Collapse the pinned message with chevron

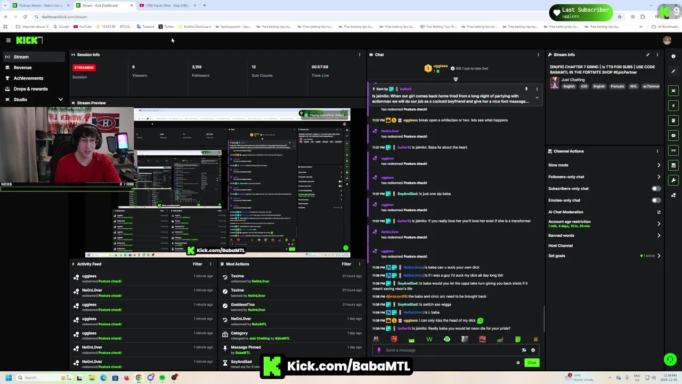coord(537,98)
